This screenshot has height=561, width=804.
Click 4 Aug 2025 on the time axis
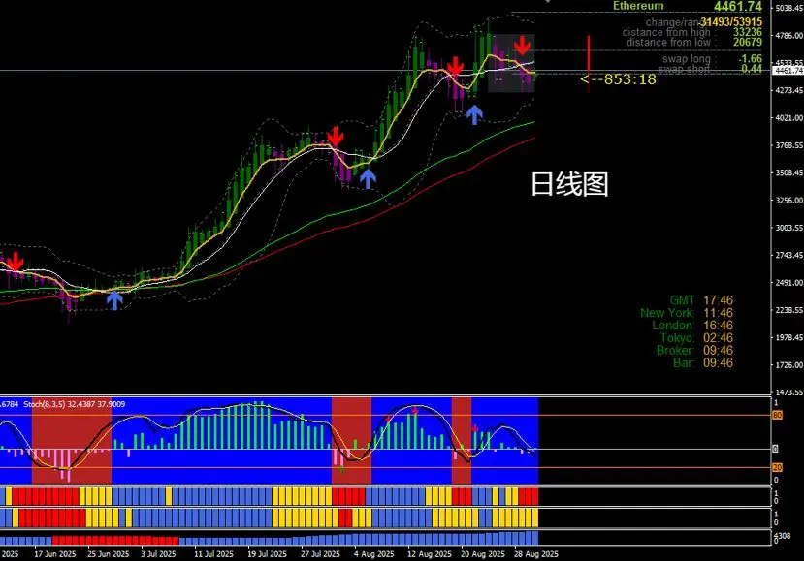point(373,554)
